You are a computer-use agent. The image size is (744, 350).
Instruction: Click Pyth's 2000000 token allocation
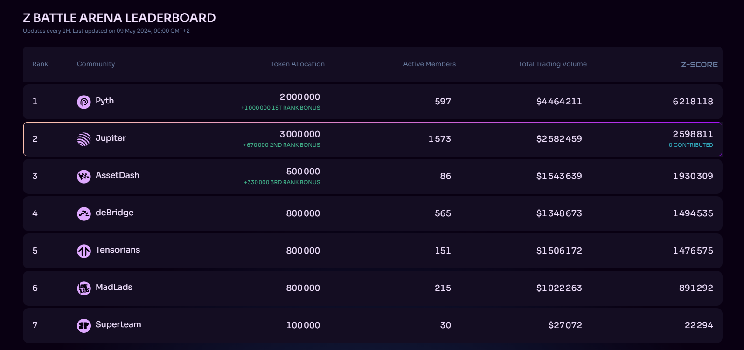click(300, 97)
